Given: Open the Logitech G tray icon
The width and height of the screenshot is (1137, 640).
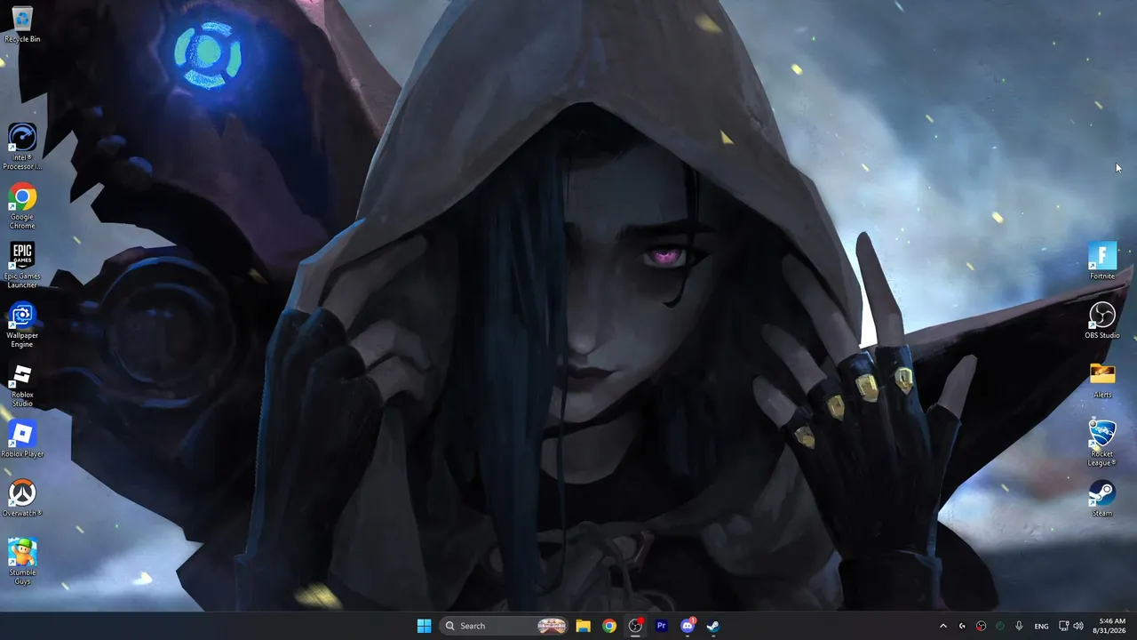Looking at the screenshot, I should point(962,626).
